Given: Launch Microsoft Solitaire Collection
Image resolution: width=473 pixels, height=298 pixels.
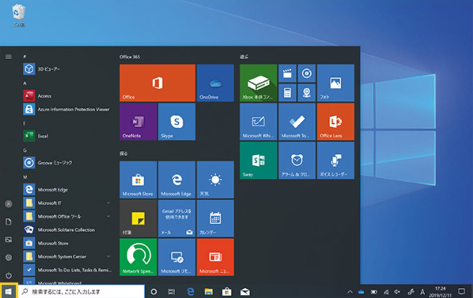Looking at the screenshot, I should click(x=67, y=230).
